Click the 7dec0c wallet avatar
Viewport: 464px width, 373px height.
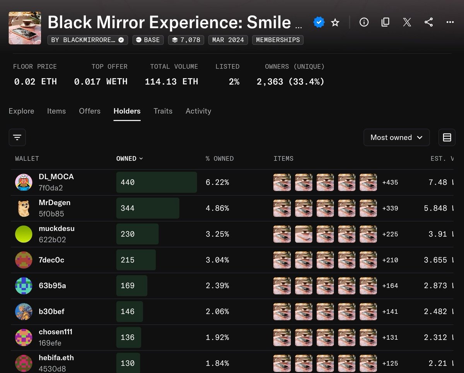coord(24,260)
